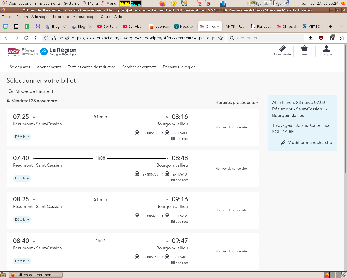Open the Modes de transport filter
This screenshot has height=278, width=347.
[31, 91]
